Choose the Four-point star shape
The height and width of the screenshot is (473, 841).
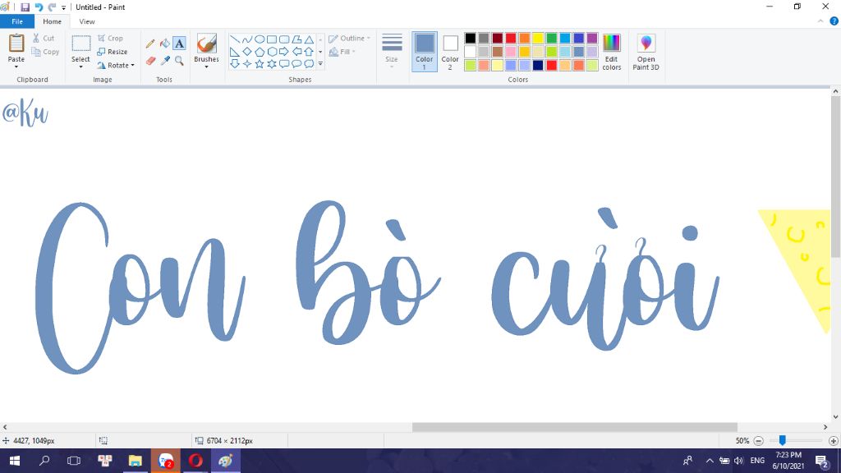pos(246,64)
